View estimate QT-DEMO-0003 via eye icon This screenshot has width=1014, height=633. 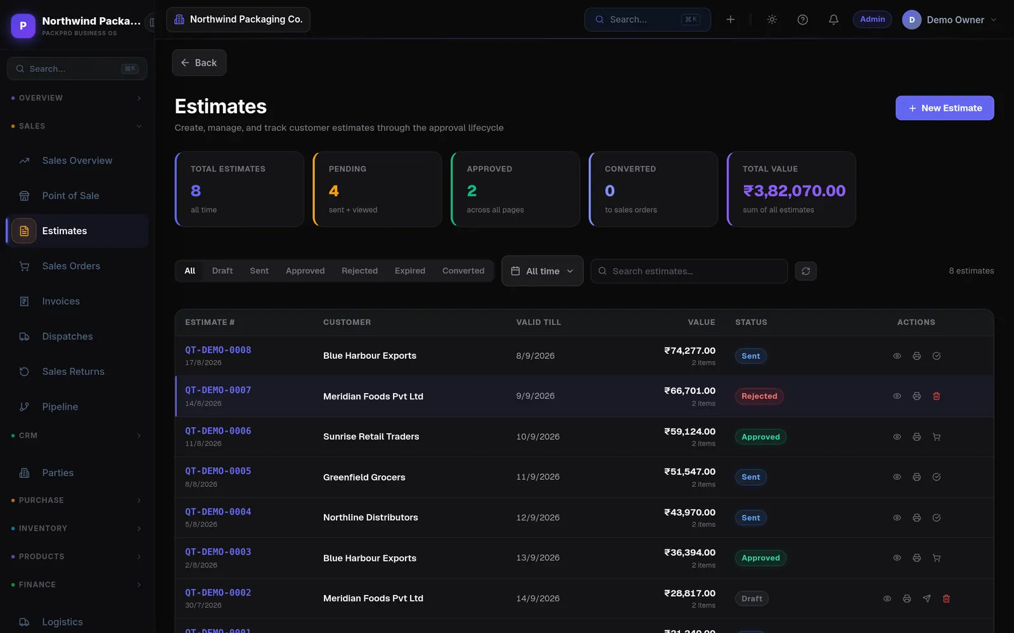(x=897, y=558)
